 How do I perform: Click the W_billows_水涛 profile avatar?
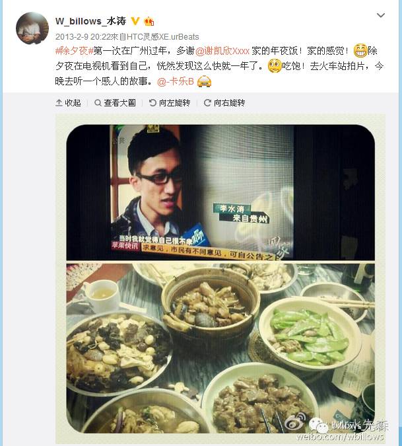tap(32, 28)
